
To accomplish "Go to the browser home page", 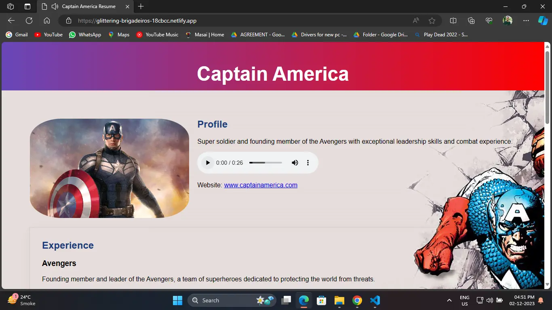I will point(47,21).
